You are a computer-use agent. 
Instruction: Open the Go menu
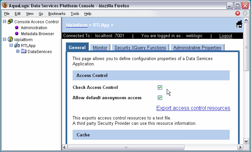click(x=41, y=14)
